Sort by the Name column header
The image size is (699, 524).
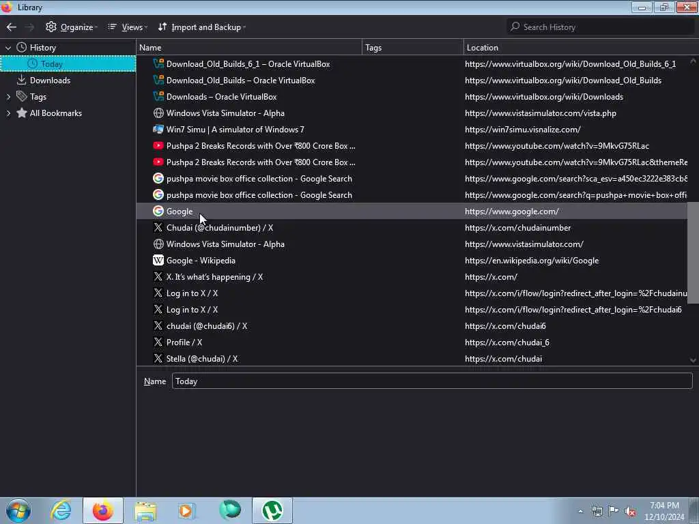pos(249,48)
